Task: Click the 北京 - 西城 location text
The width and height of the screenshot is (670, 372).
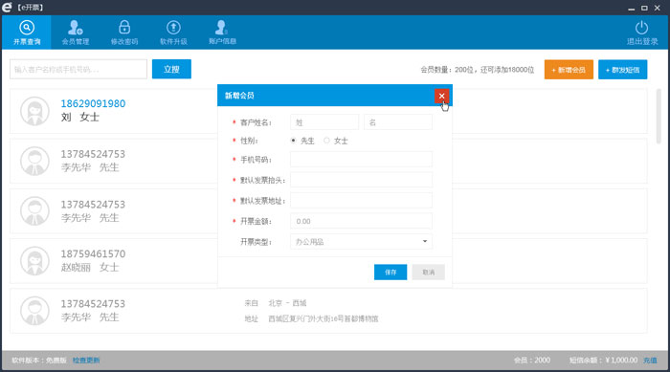Action: (x=287, y=303)
